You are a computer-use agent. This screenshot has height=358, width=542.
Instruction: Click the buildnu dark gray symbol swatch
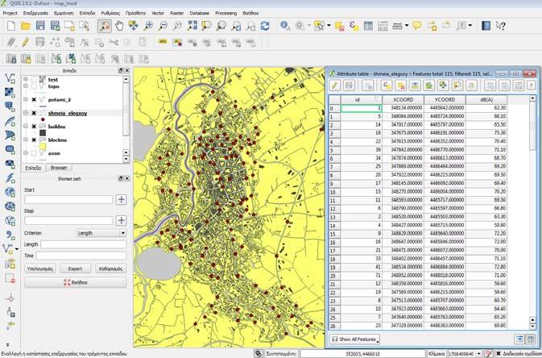43,133
